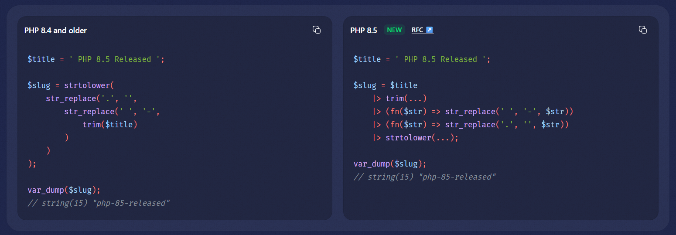Viewport: 676px width, 235px height.
Task: Click the pipe line removing dots
Action: coord(471,125)
